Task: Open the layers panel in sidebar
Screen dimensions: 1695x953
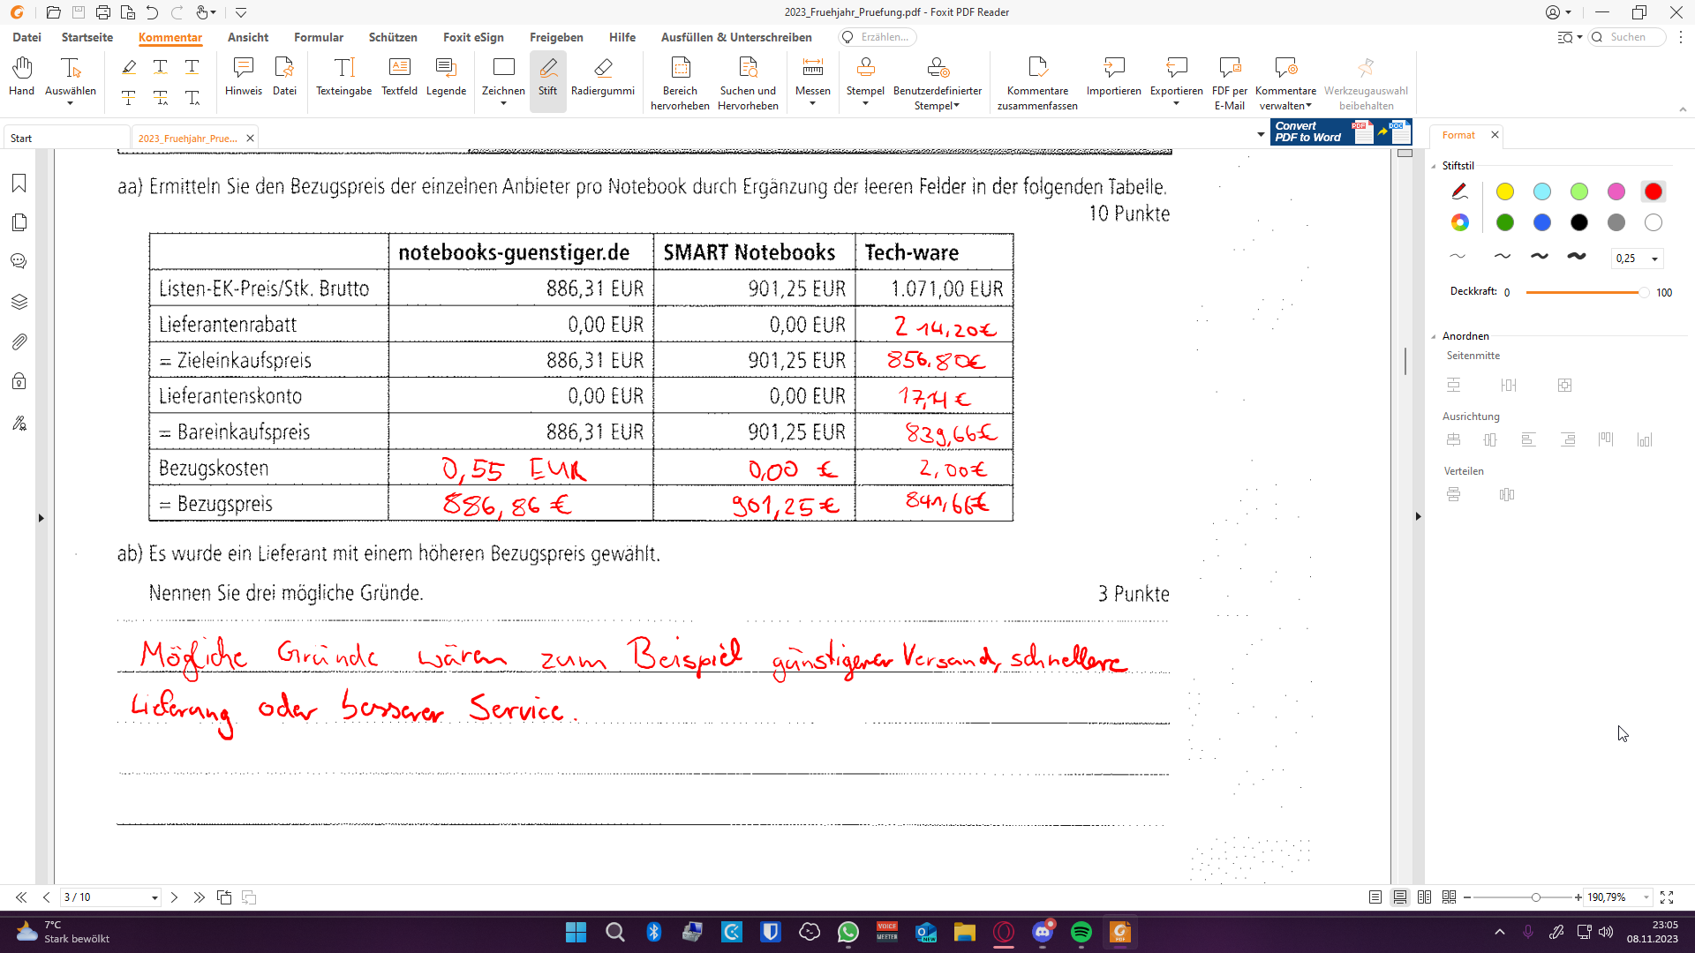Action: coord(19,302)
